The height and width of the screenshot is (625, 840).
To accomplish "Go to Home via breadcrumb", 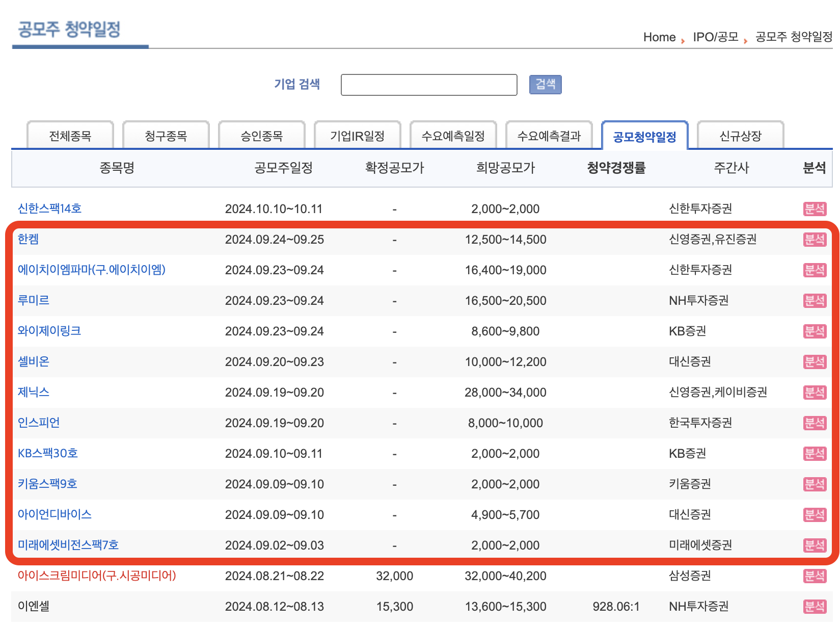I will 659,37.
